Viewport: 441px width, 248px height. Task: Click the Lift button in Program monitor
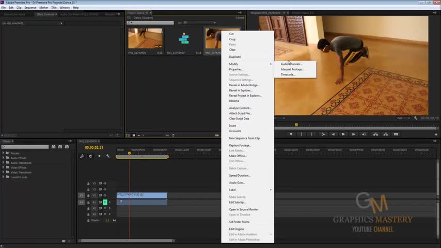tap(375, 134)
